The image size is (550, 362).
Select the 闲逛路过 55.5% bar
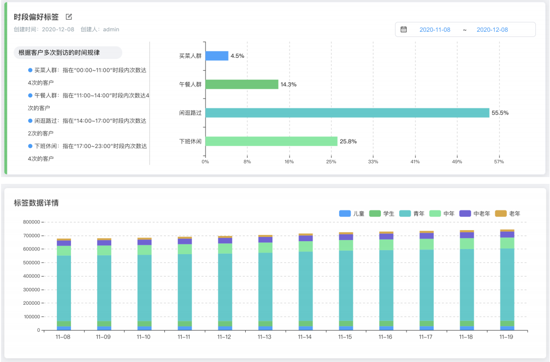click(x=347, y=113)
